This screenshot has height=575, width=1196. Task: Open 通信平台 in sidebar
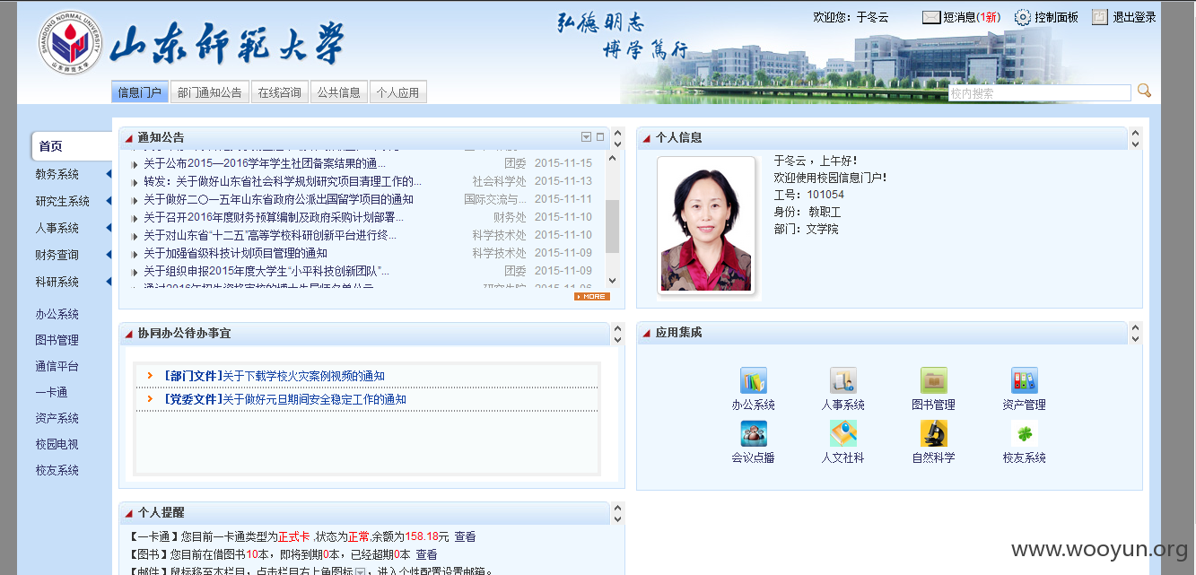click(x=57, y=366)
